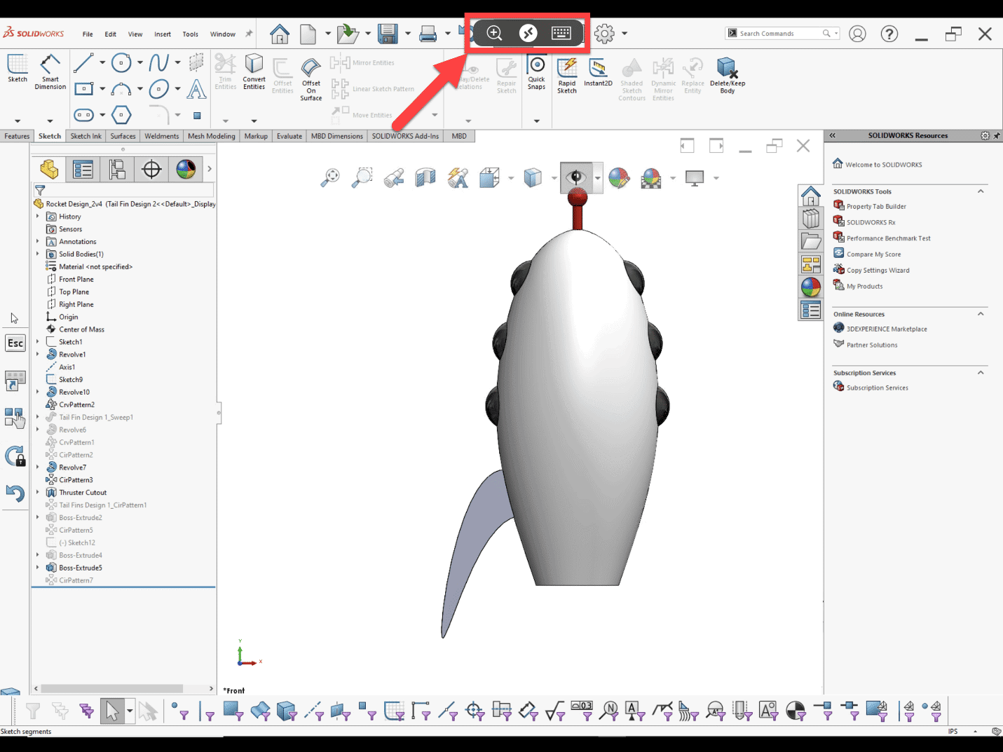This screenshot has width=1003, height=752.
Task: Open the Save dropdown arrow
Action: click(x=407, y=34)
